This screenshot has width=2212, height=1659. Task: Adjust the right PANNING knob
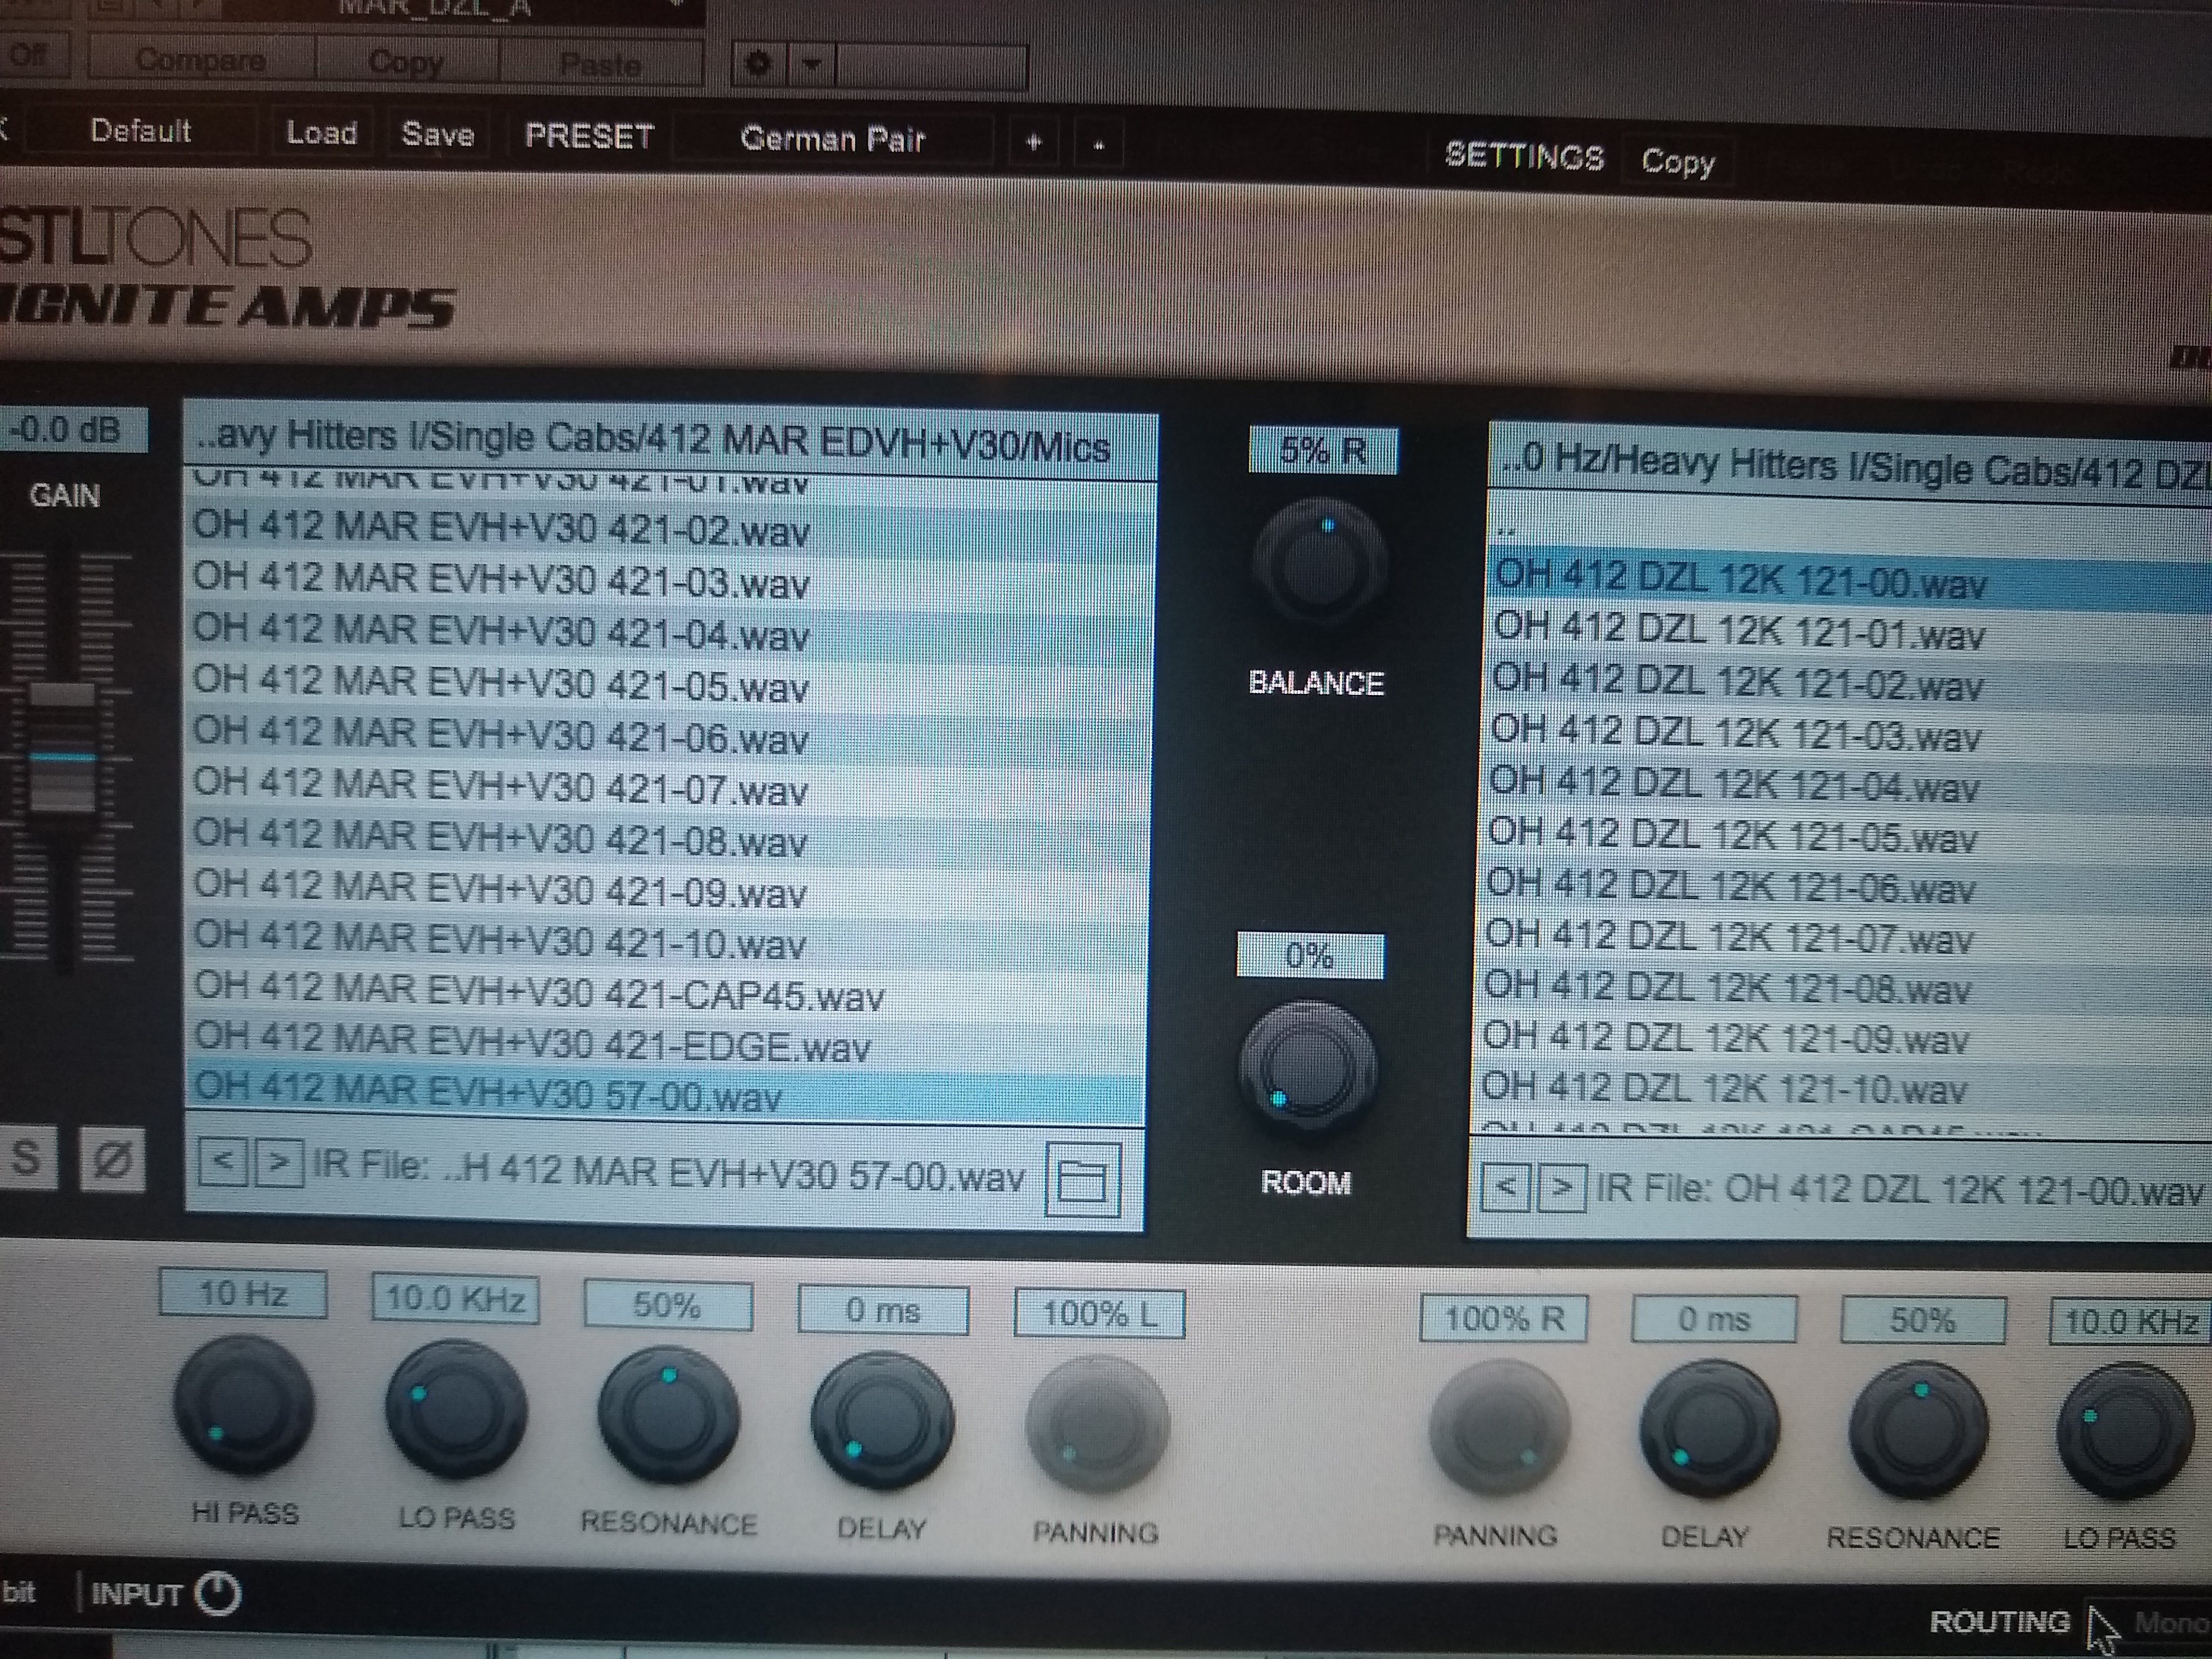click(1499, 1429)
